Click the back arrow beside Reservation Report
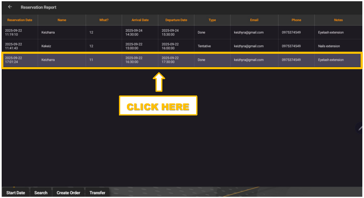 click(x=10, y=7)
